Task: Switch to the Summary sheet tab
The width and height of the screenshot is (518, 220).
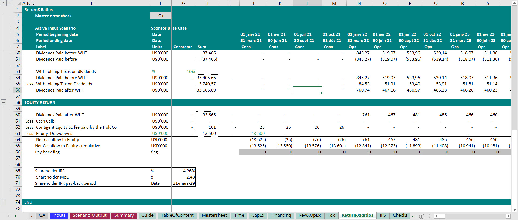Action: click(124, 215)
